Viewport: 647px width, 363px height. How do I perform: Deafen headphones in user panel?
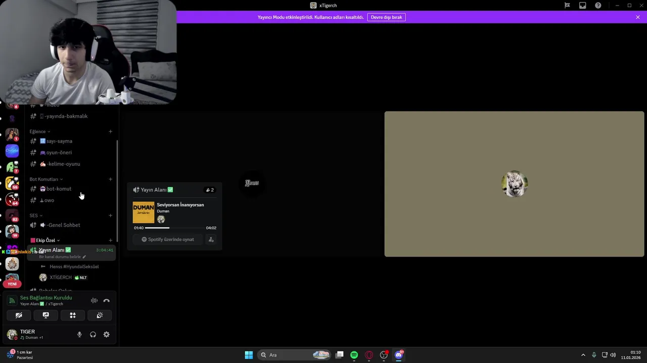(93, 334)
